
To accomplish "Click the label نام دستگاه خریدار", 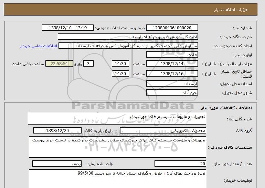I will click(x=236, y=37).
